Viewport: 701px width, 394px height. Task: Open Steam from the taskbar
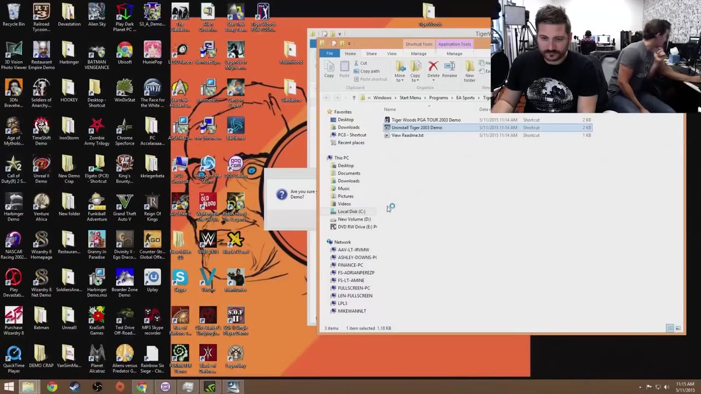click(x=74, y=387)
